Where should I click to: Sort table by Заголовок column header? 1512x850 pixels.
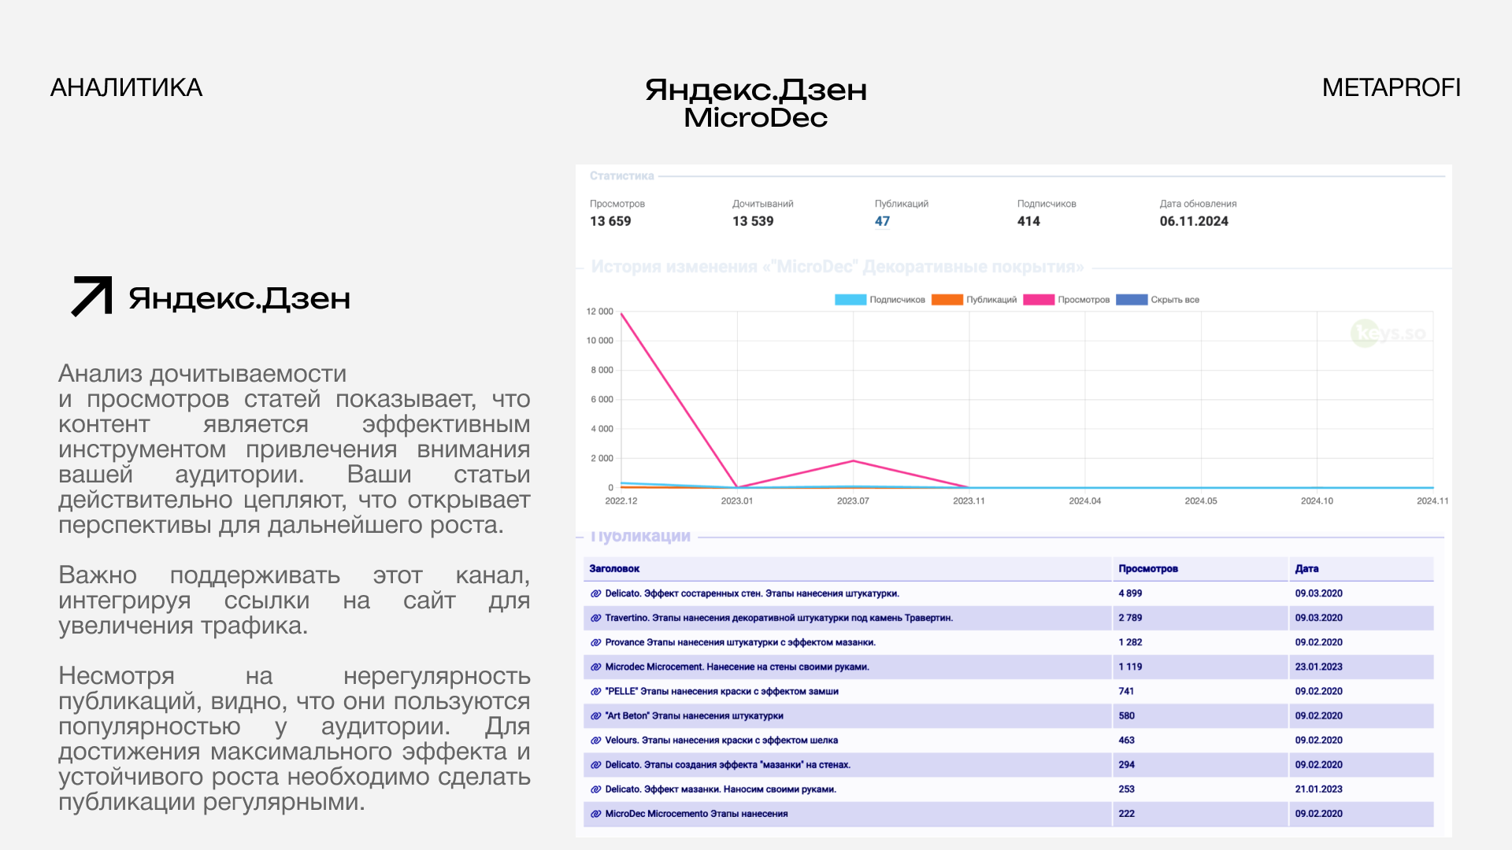tap(614, 568)
